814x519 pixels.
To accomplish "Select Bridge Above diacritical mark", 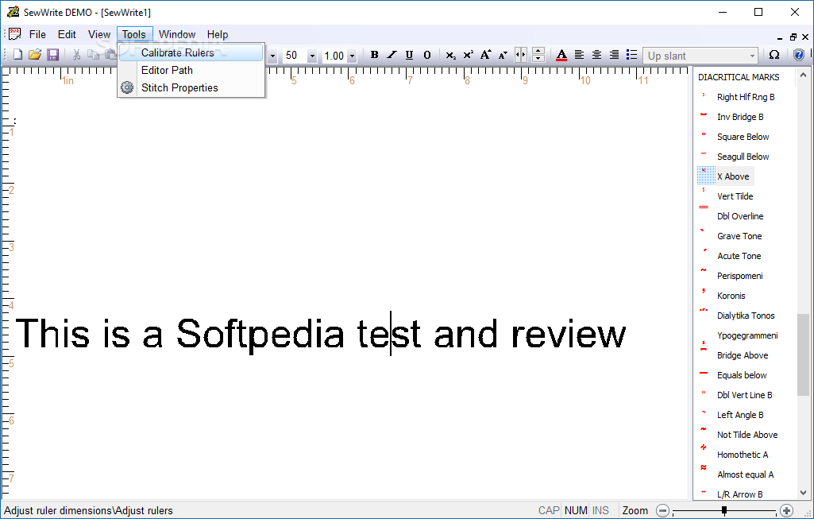I will click(x=743, y=355).
